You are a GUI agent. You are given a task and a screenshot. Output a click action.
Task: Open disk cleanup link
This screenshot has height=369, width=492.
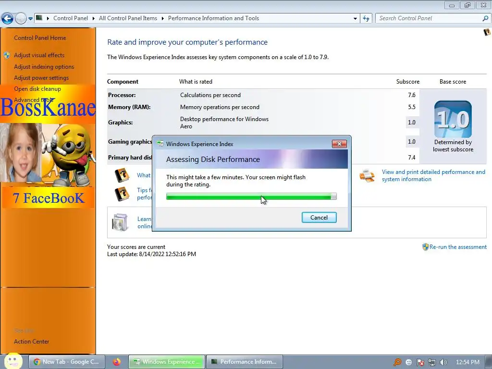pyautogui.click(x=37, y=89)
